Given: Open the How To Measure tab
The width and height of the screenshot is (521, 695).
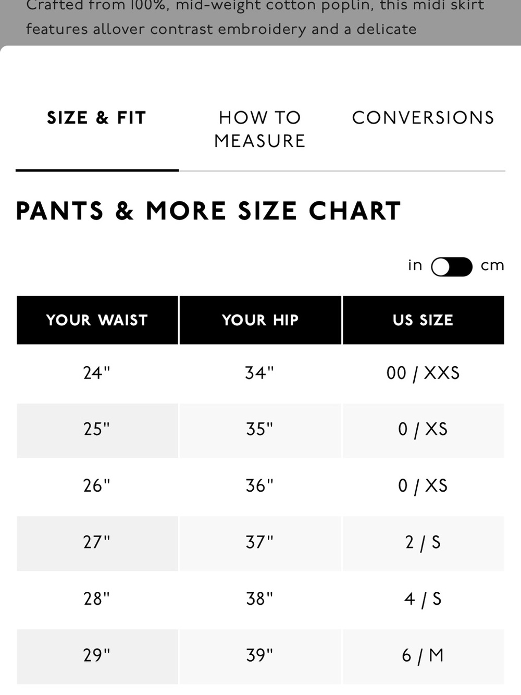Looking at the screenshot, I should click(x=259, y=129).
